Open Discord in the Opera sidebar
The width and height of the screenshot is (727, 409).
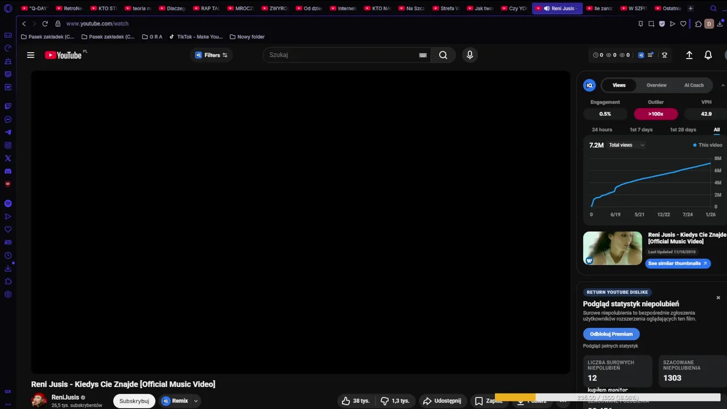point(8,171)
